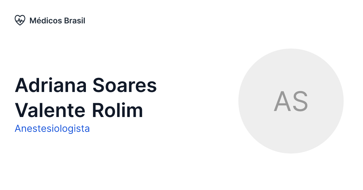Click the "Adriana Soares" heading line
The width and height of the screenshot is (363, 190).
pos(86,85)
